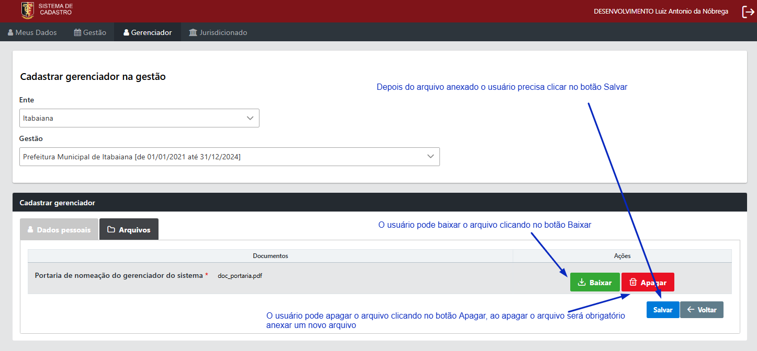Click the building icon beside Jurisdicionado

coord(193,32)
